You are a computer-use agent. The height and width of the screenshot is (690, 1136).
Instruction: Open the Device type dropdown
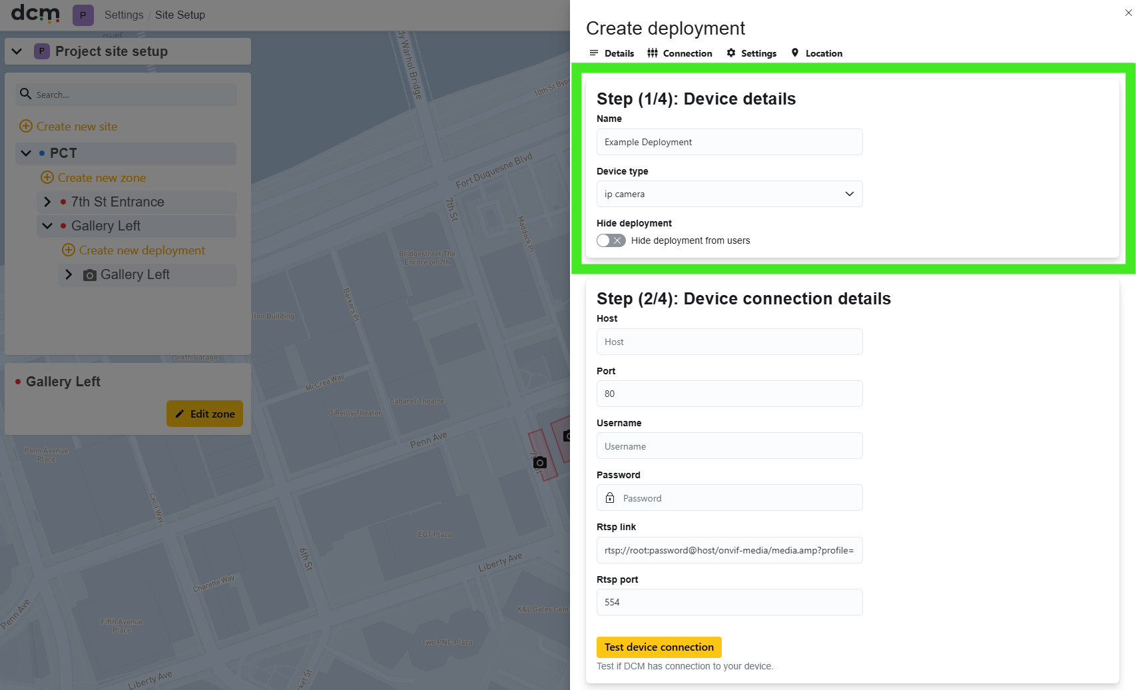[730, 194]
